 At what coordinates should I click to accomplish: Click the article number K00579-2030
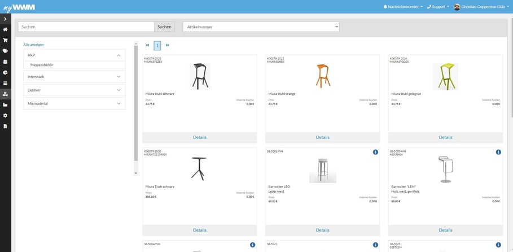tap(152, 151)
